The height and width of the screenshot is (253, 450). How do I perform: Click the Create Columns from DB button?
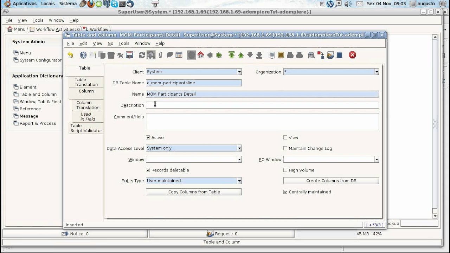(331, 181)
